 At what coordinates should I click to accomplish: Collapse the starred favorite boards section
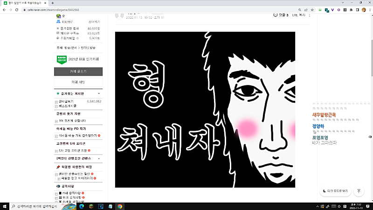99,94
